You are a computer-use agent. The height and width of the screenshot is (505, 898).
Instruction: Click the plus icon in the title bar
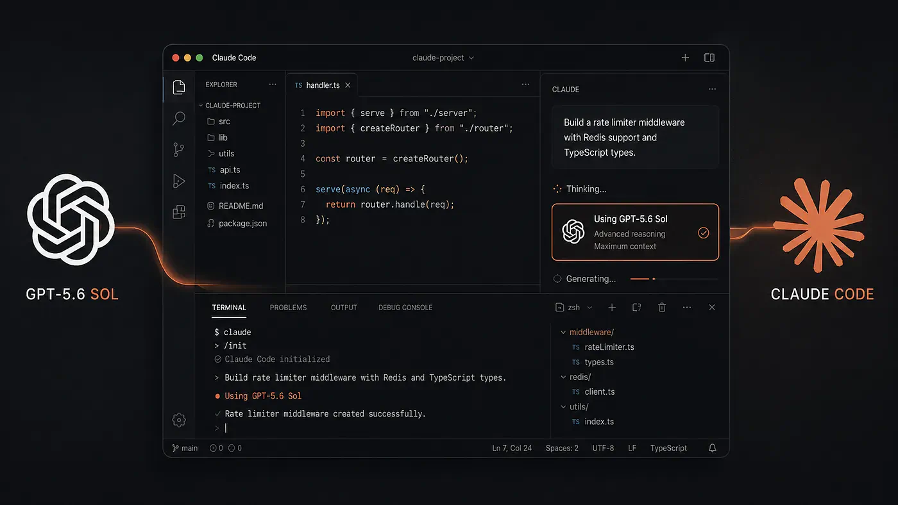(x=685, y=58)
